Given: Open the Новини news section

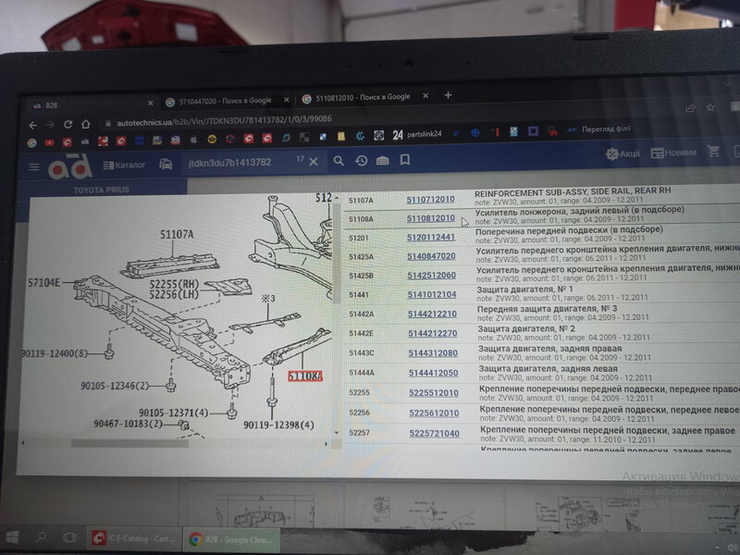Looking at the screenshot, I should (673, 153).
